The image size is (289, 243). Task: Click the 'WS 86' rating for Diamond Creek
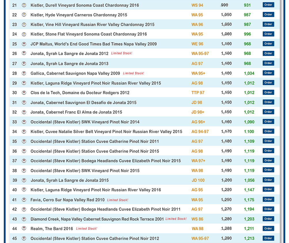[x=197, y=219]
